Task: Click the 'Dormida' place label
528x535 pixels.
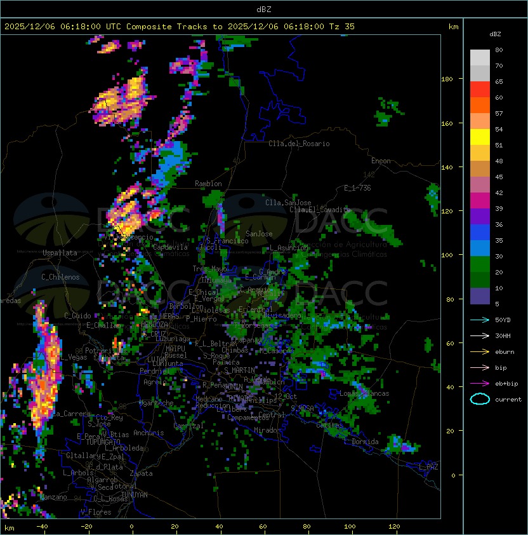Action: (365, 442)
